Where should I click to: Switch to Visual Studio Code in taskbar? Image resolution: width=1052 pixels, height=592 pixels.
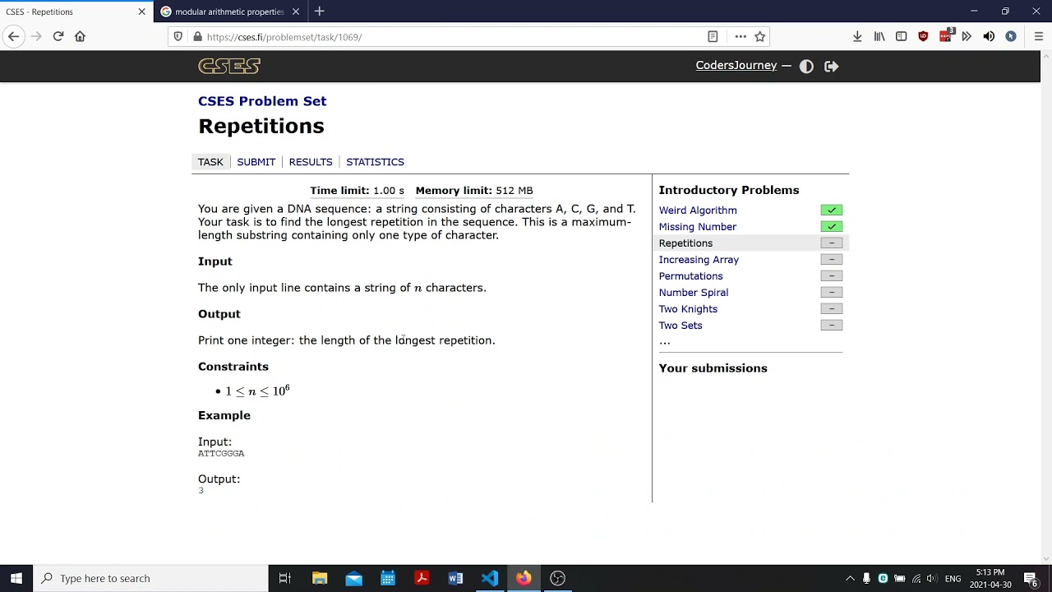(490, 578)
